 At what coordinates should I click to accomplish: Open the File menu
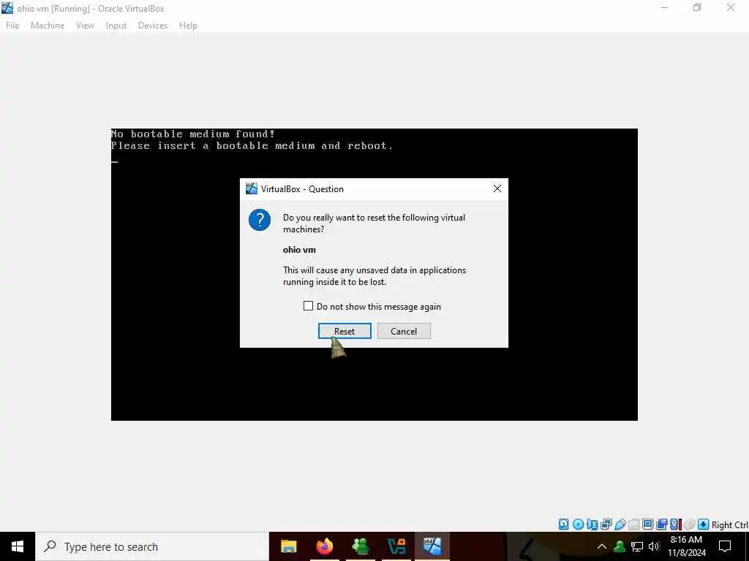[12, 26]
